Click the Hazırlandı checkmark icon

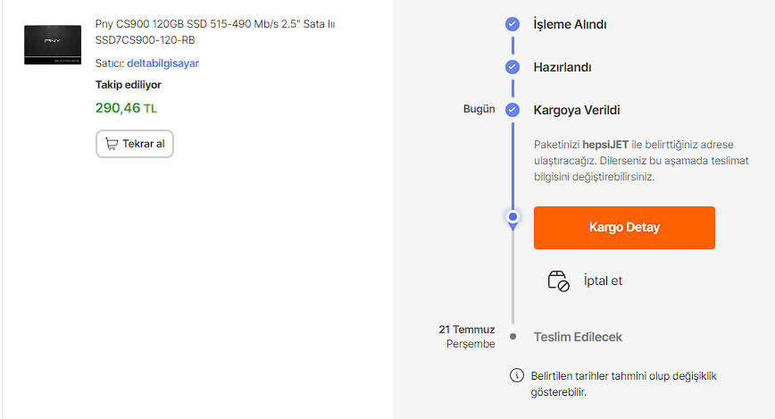[512, 67]
